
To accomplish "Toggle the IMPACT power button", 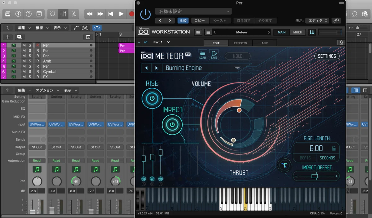I will click(x=172, y=125).
